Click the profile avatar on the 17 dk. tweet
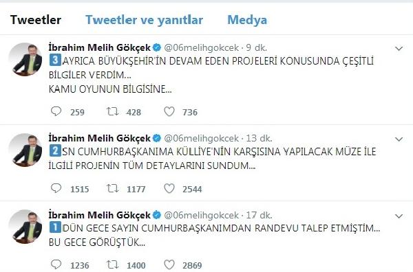 coord(25,227)
